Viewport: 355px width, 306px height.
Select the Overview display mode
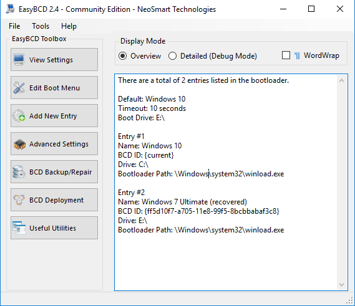pos(123,56)
